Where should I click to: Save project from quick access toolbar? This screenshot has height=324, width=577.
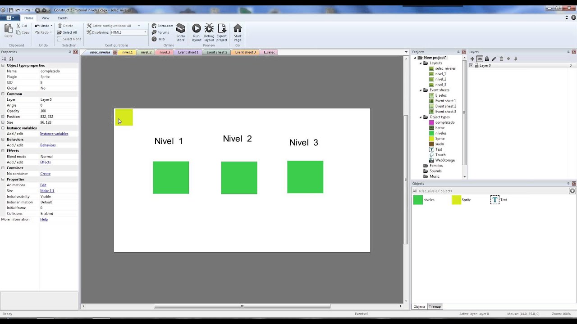point(11,10)
